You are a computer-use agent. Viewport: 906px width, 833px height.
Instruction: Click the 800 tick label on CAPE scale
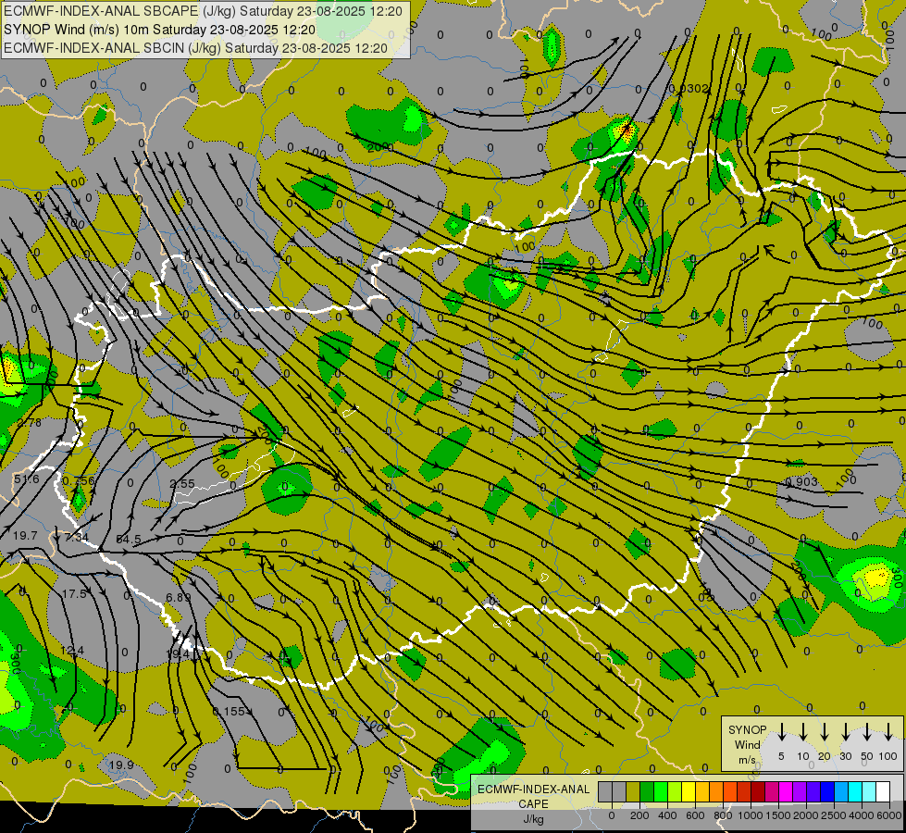coord(723,815)
